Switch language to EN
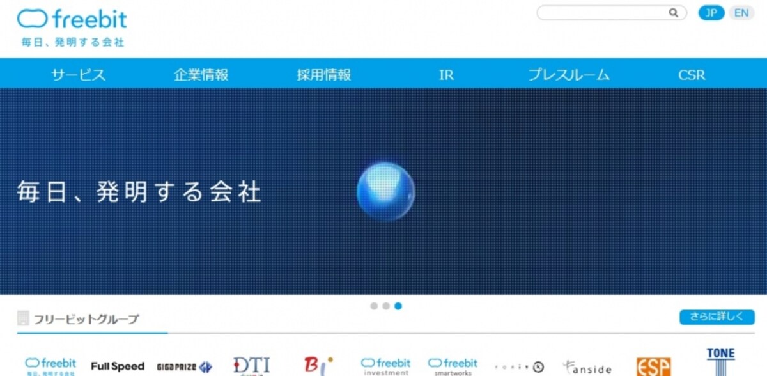This screenshot has height=376, width=767. [741, 13]
